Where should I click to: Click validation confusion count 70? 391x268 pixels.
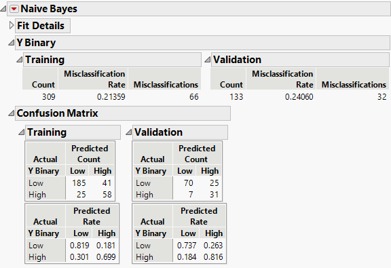[x=189, y=183]
